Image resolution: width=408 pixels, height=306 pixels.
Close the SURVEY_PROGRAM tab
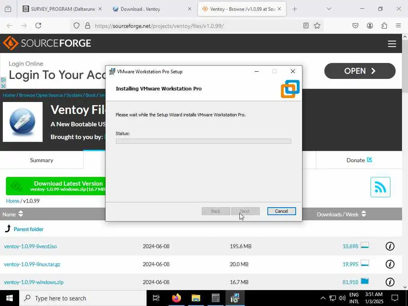click(100, 9)
